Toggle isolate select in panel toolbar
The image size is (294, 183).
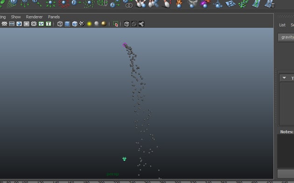tap(116, 24)
